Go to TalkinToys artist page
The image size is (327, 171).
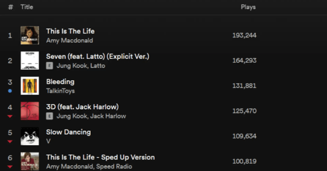(x=60, y=91)
